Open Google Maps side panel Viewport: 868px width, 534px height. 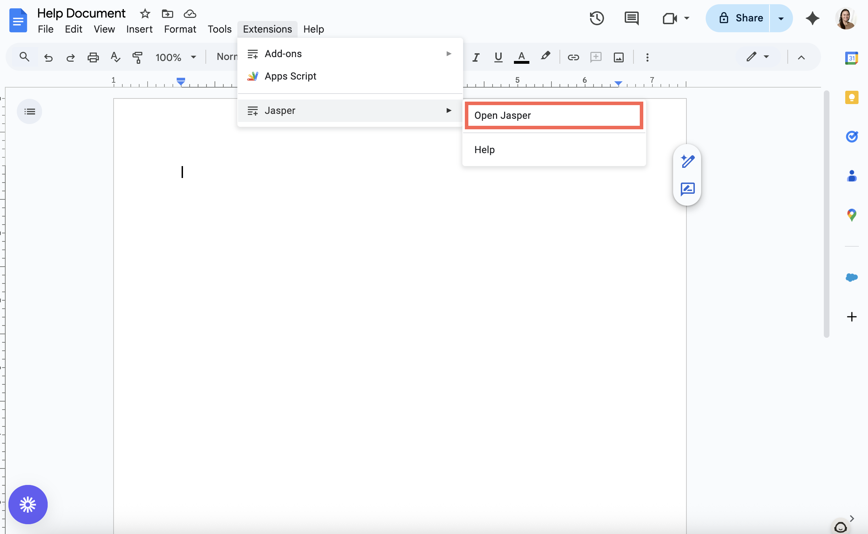pos(852,215)
